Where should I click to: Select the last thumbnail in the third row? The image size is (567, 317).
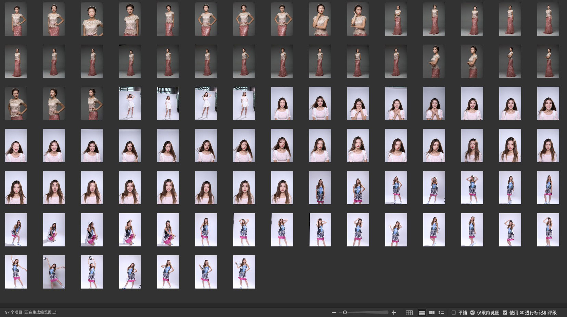tap(548, 103)
